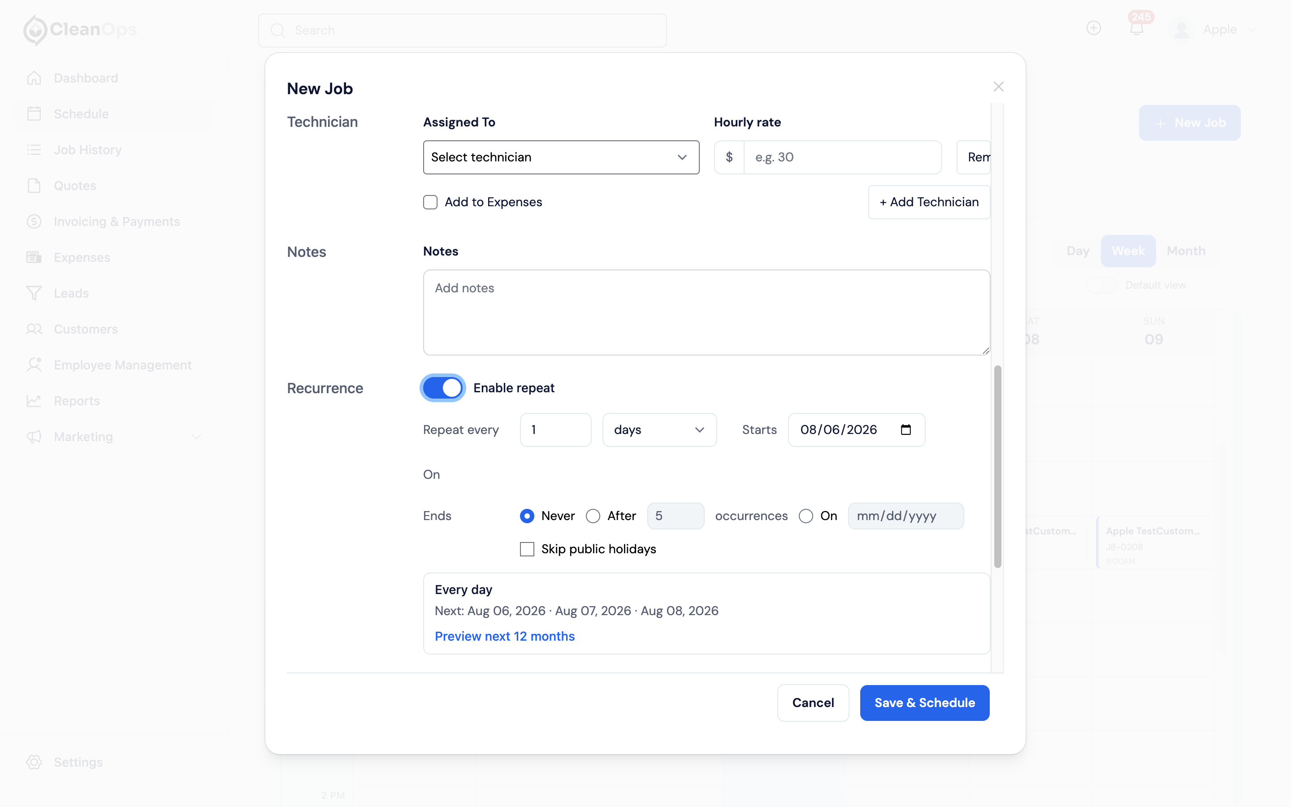Click the + Add Technician button

coord(929,202)
